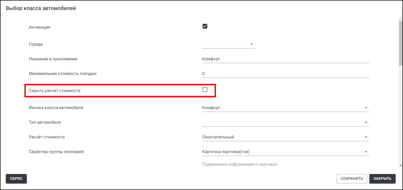Image resolution: width=403 pixels, height=190 pixels.
Task: Click the scrollbar up arrow
Action: coord(400,19)
